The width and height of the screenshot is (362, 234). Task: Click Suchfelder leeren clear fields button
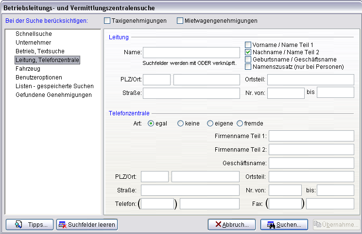pyautogui.click(x=87, y=224)
